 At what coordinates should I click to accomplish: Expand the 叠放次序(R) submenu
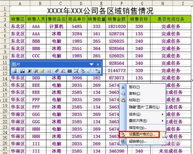(143, 121)
